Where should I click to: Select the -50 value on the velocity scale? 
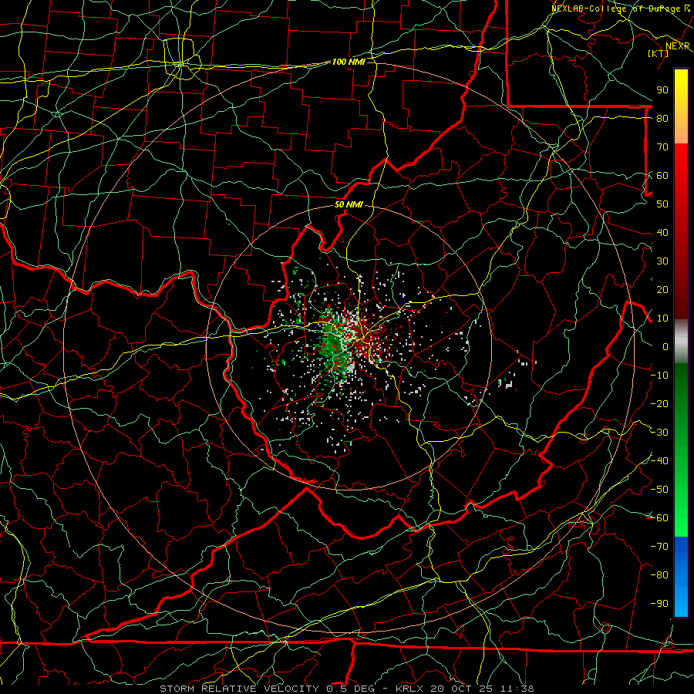click(659, 490)
